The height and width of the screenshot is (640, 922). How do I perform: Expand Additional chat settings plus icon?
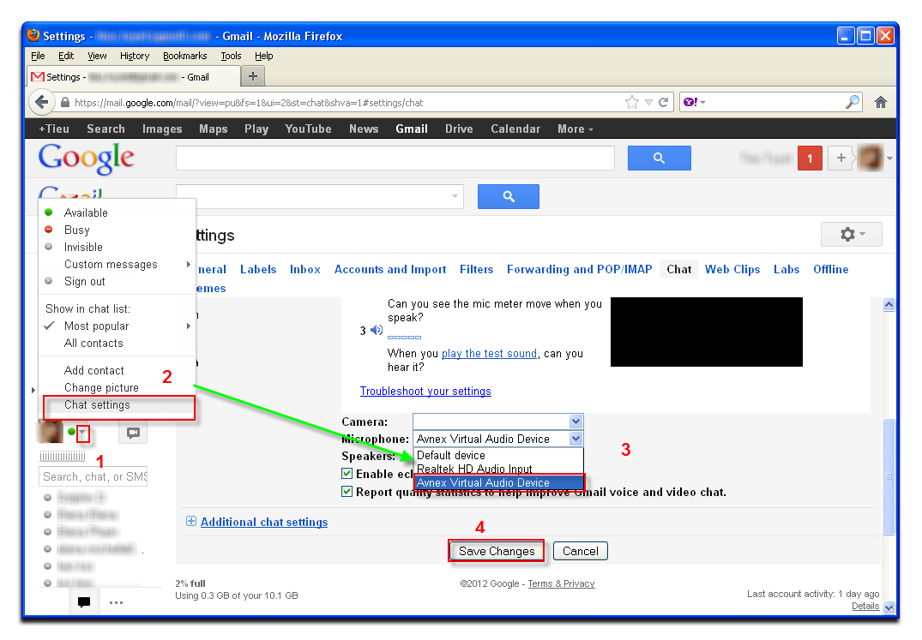(x=191, y=522)
